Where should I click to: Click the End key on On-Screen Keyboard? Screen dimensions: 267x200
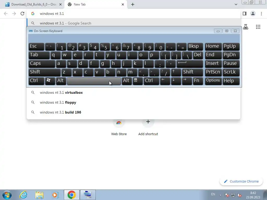[x=213, y=55]
